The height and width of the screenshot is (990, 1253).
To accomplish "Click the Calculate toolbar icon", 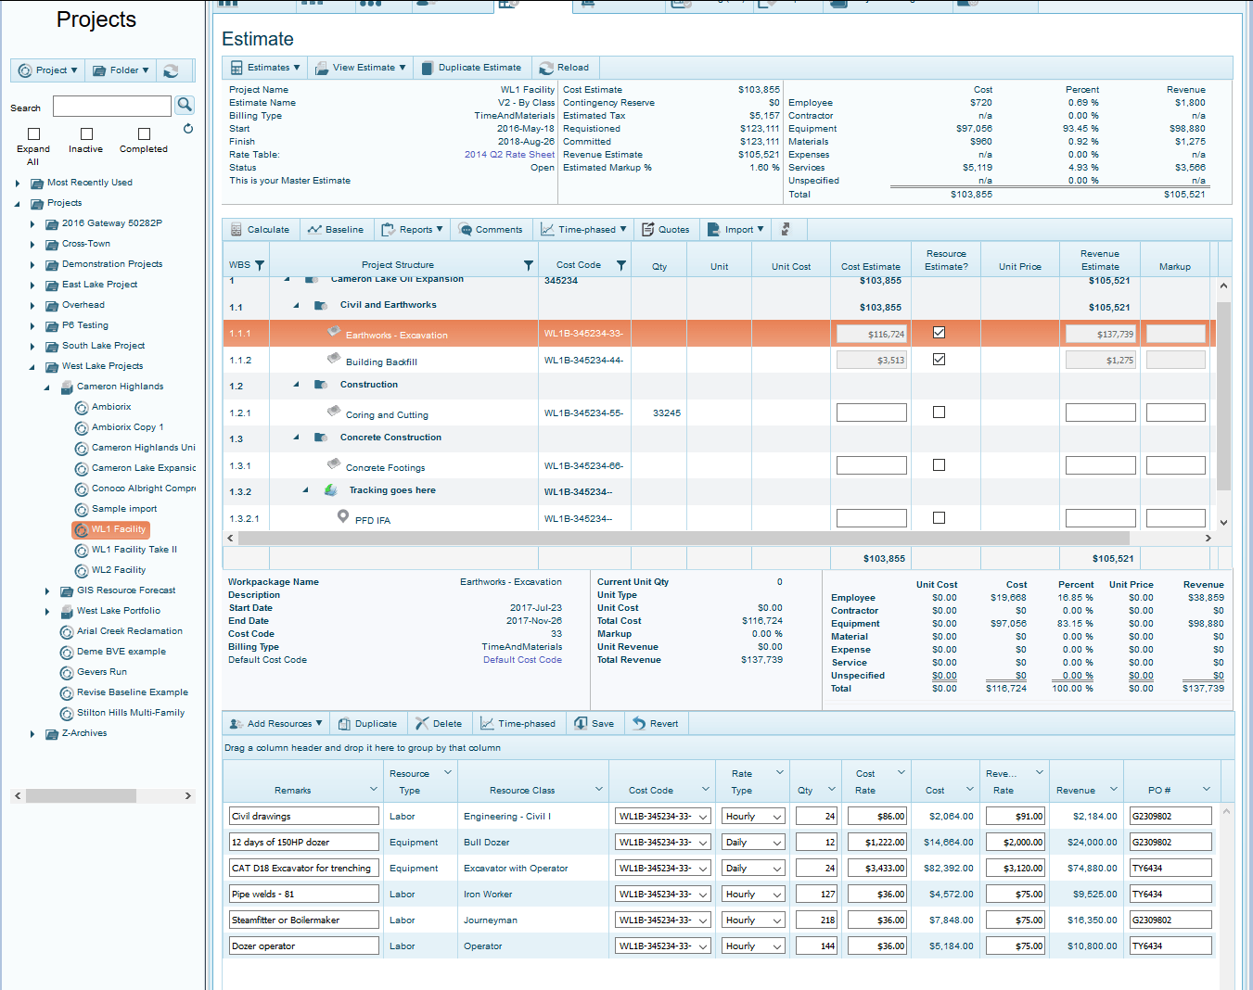I will (x=261, y=229).
